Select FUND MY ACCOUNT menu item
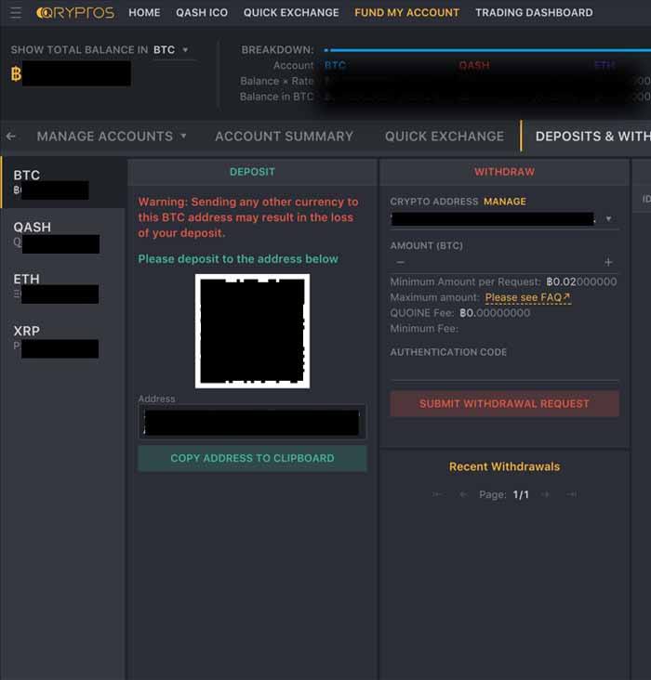The image size is (651, 680). pyautogui.click(x=407, y=13)
